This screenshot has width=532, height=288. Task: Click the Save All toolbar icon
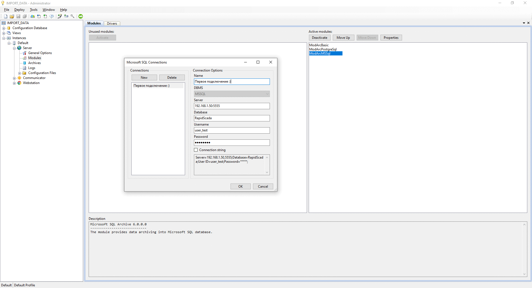click(25, 16)
